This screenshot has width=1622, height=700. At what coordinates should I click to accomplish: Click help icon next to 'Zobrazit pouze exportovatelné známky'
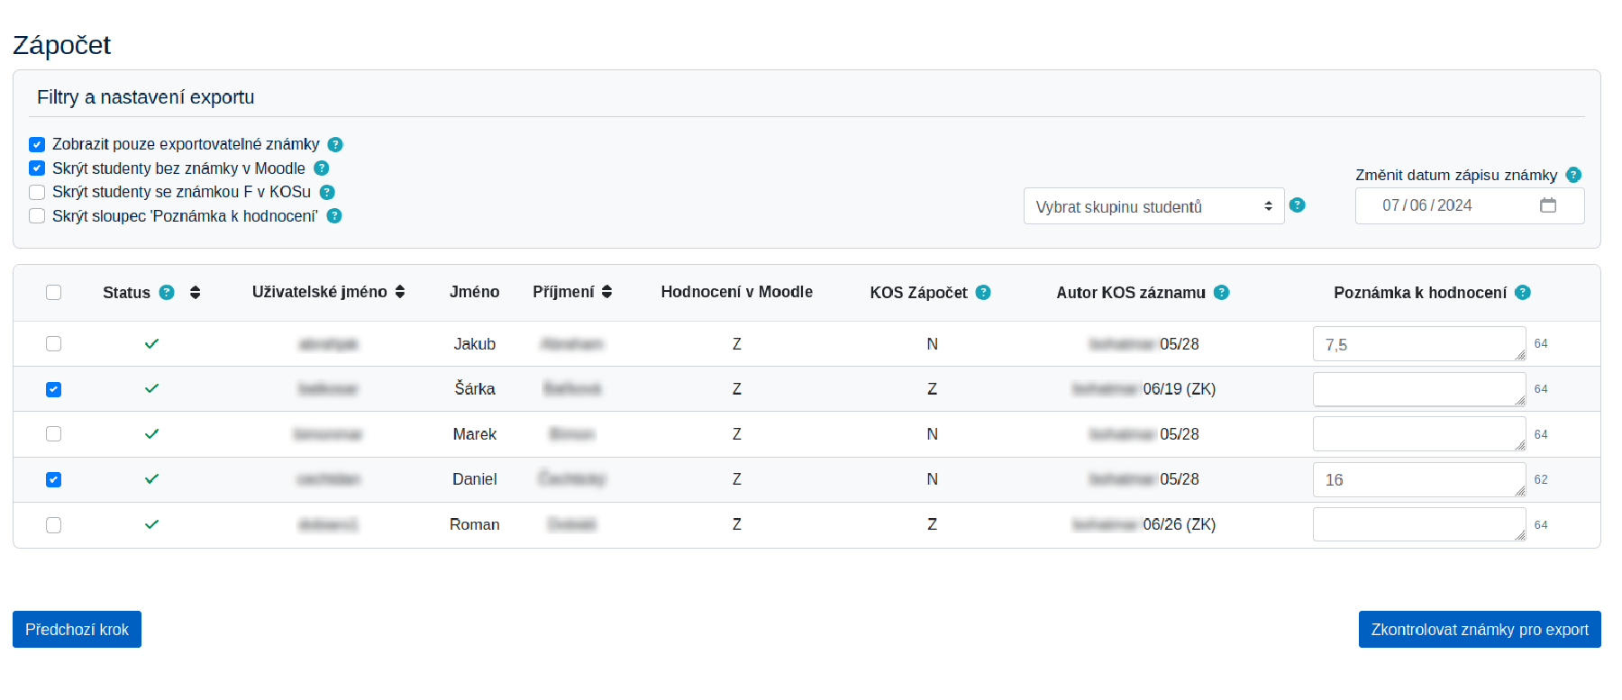click(335, 144)
